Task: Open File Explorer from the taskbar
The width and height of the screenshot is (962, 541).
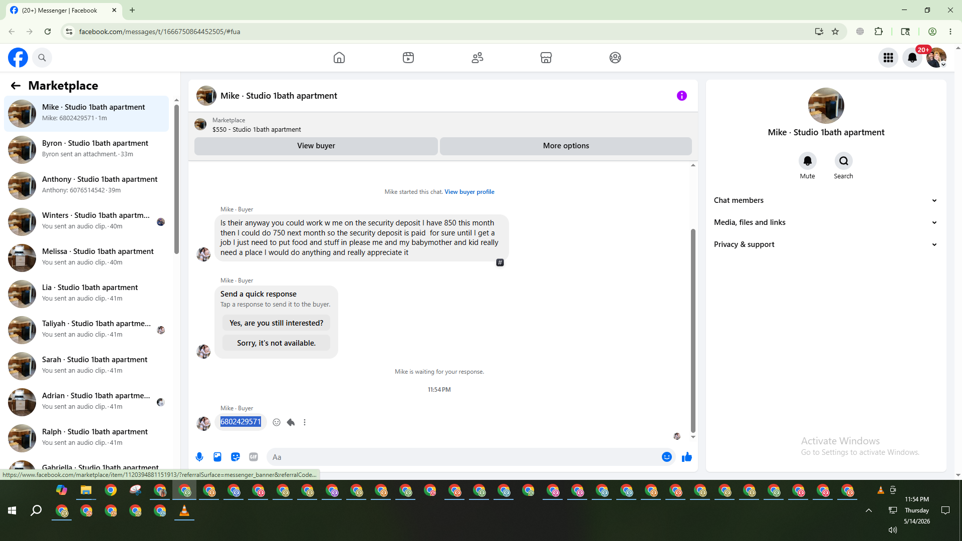Action: point(86,490)
